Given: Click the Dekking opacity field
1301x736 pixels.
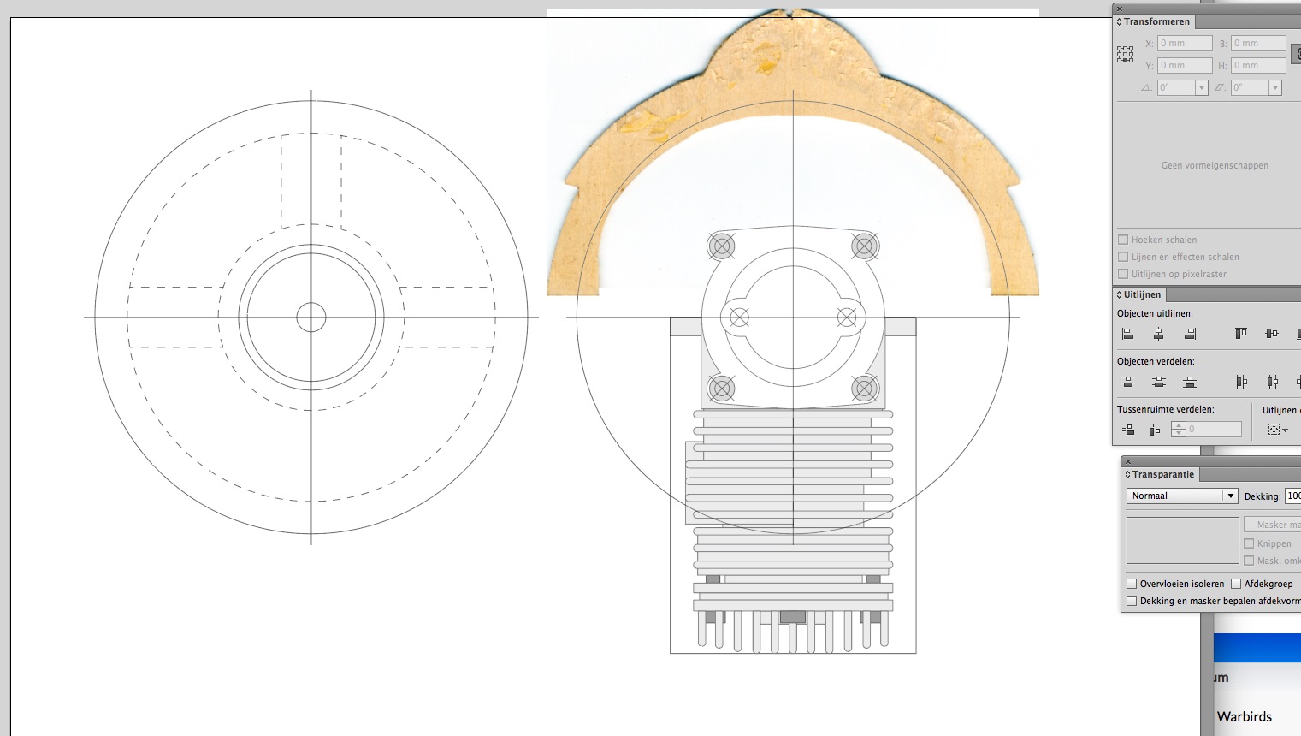Looking at the screenshot, I should click(x=1292, y=496).
